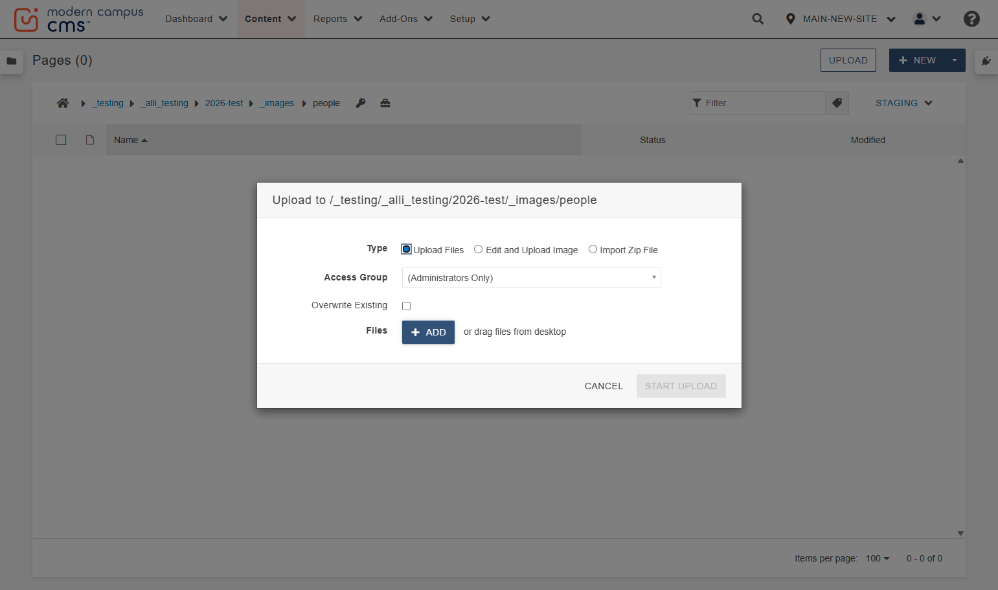Navigate to _images breadcrumb link
Viewport: 998px width, 590px height.
(277, 103)
